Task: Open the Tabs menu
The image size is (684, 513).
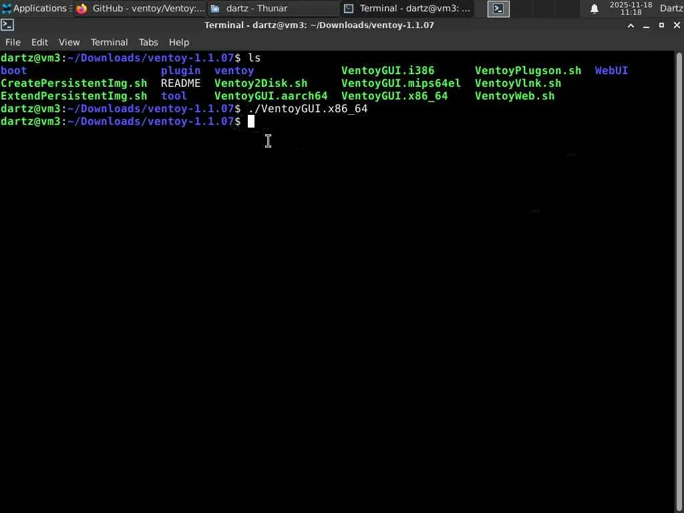Action: pyautogui.click(x=148, y=42)
